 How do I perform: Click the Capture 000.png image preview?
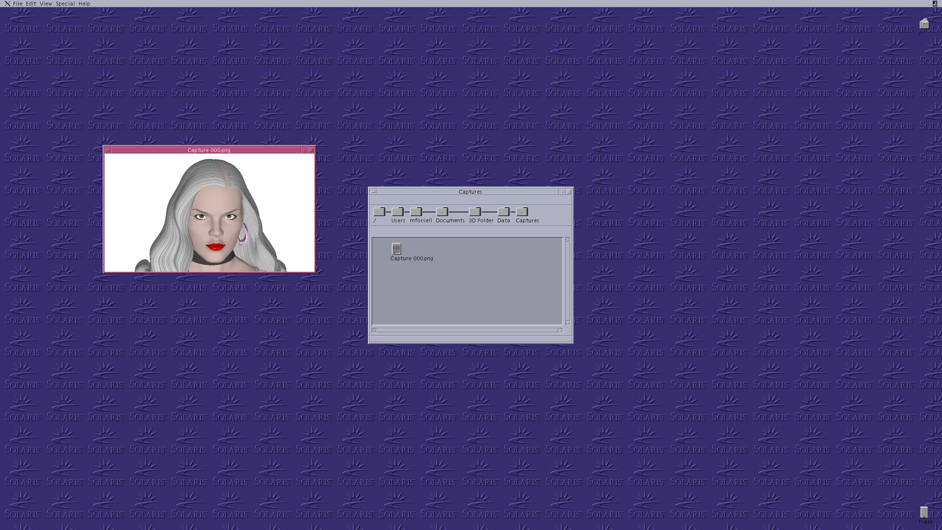click(209, 213)
